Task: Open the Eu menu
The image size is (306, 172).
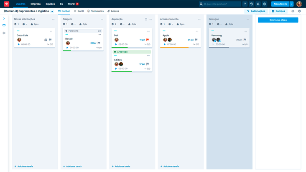Action: 61,4
